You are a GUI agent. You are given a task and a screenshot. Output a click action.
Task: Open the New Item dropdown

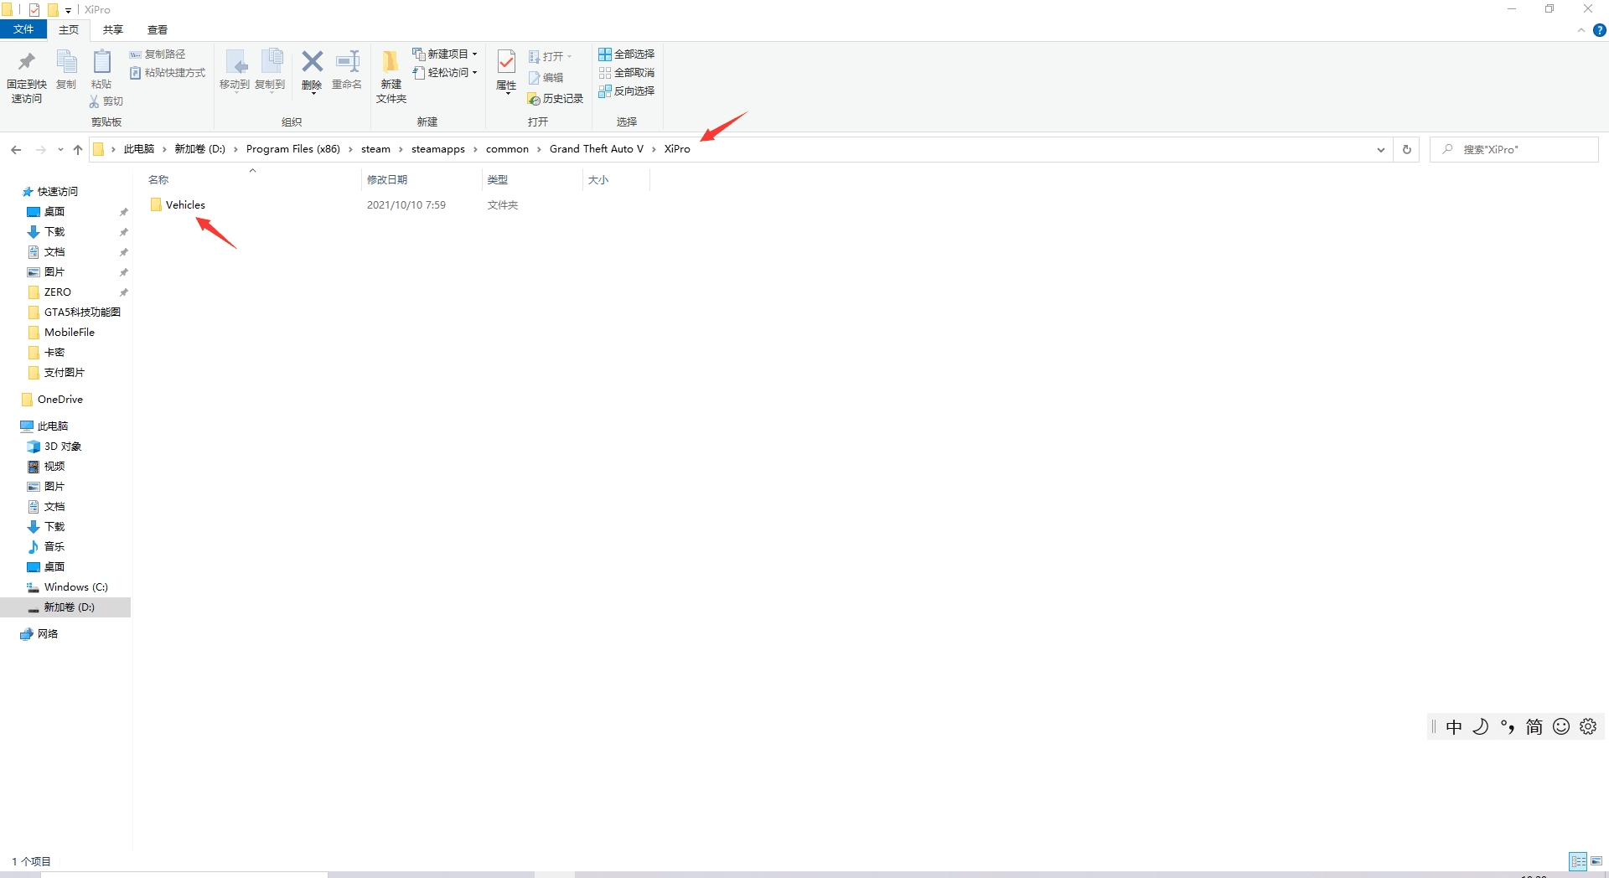[445, 54]
